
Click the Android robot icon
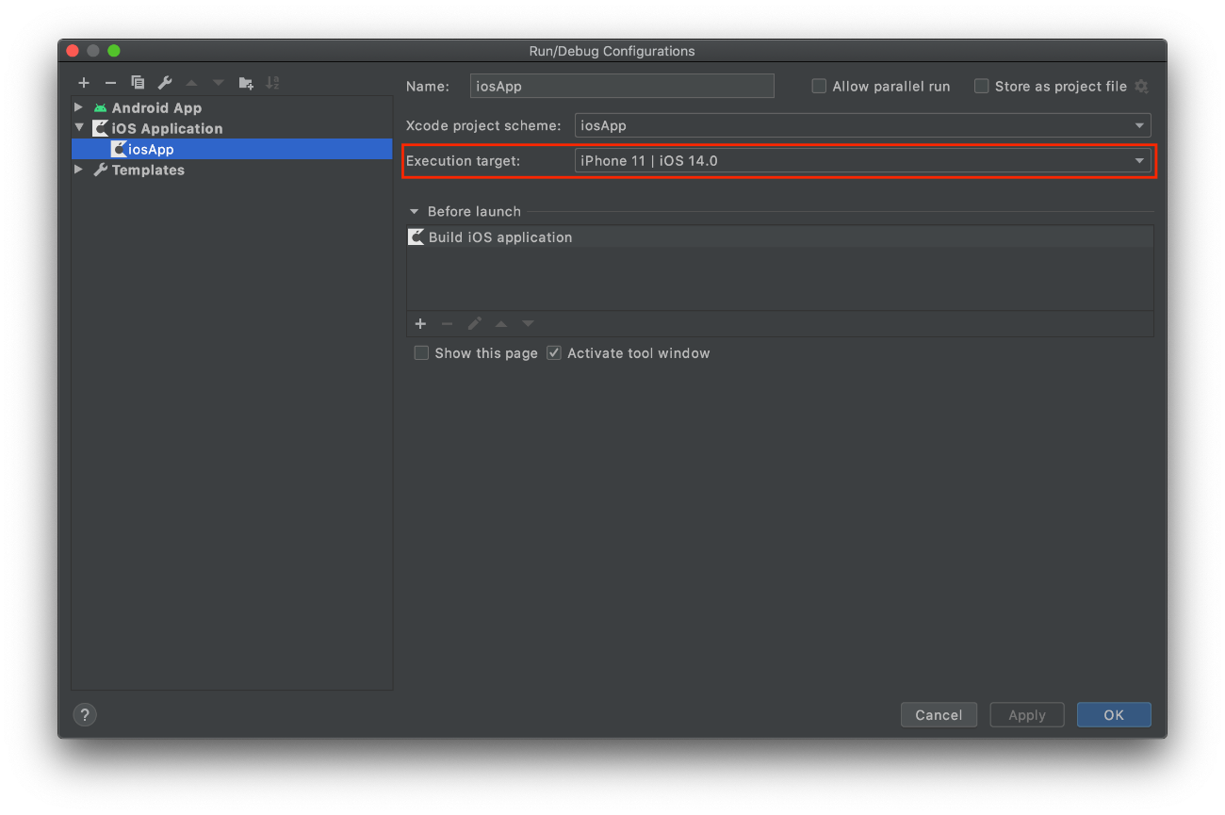point(101,108)
